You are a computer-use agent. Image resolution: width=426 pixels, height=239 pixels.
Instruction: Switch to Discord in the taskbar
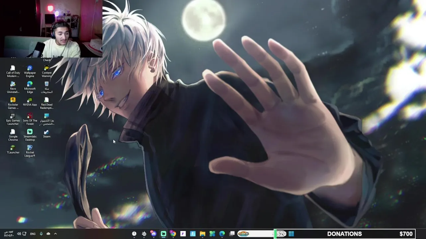[x=153, y=234]
